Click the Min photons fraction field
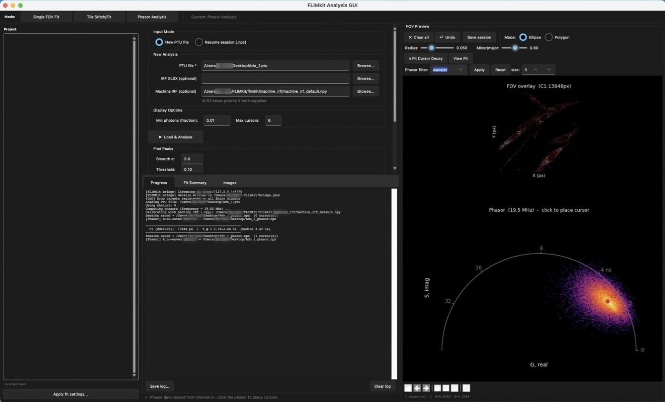 coord(217,120)
